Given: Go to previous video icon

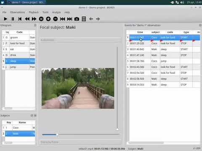Looking at the screenshot, I should pyautogui.click(x=63, y=19).
